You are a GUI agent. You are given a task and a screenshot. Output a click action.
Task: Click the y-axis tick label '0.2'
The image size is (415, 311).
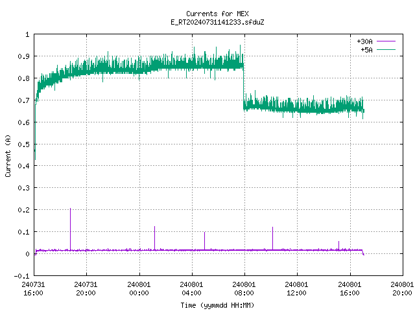(x=23, y=210)
